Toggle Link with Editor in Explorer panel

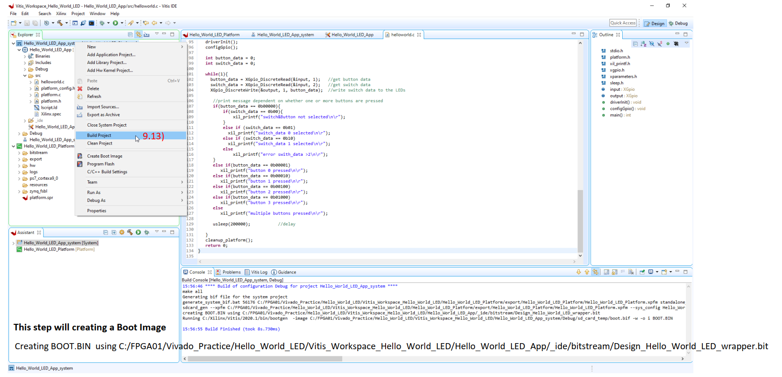pyautogui.click(x=139, y=34)
